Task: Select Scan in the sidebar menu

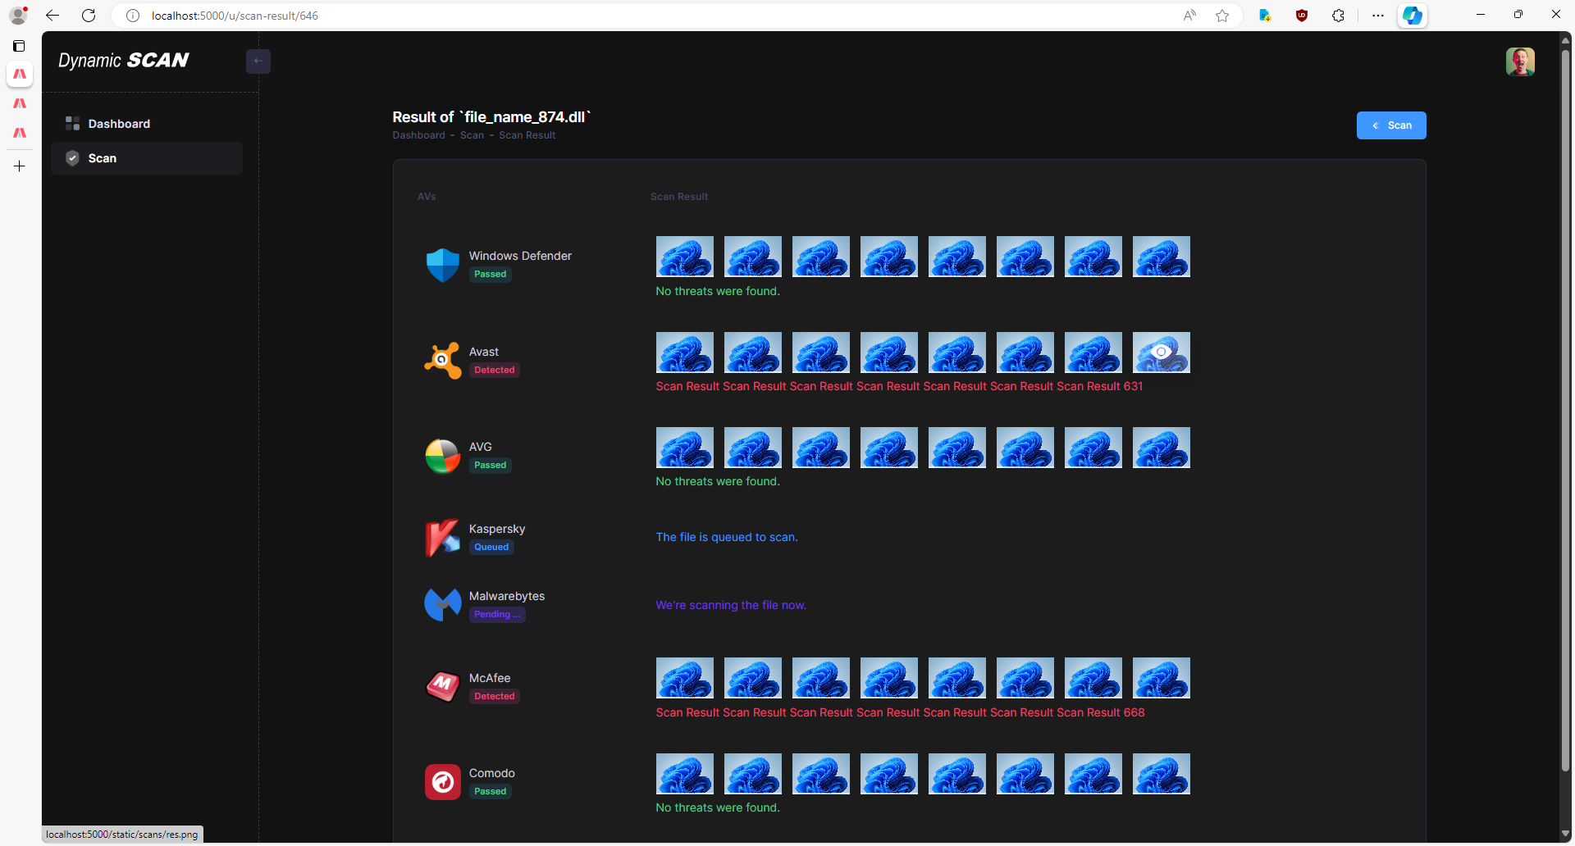Action: (x=103, y=158)
